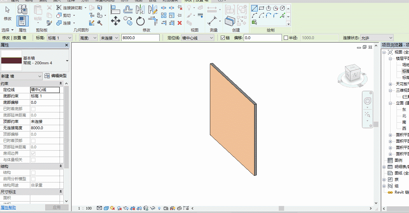Click the Offset (偏移) 0.0 input field
The width and height of the screenshot is (409, 213).
pyautogui.click(x=262, y=38)
